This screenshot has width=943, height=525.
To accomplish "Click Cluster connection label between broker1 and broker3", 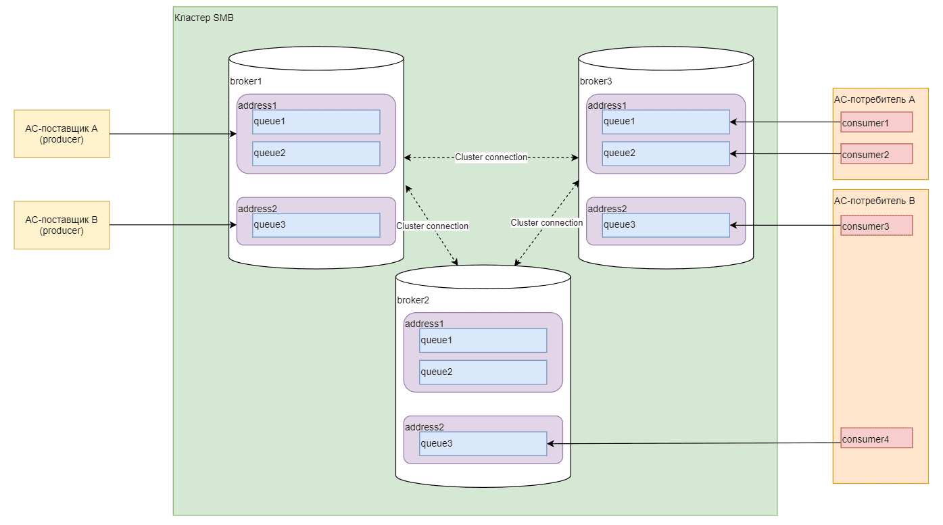I will pos(491,157).
